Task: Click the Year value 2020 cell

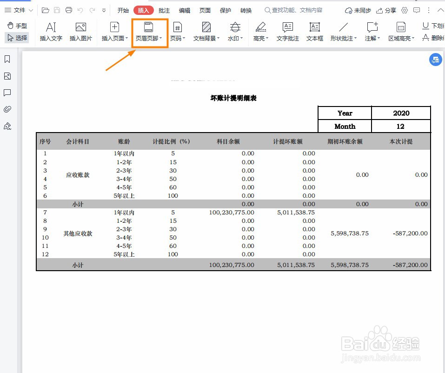Action: coord(401,113)
